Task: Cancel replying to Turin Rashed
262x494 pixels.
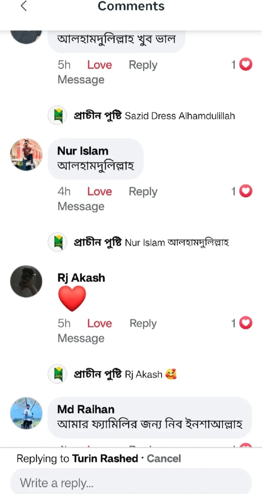Action: click(x=164, y=458)
